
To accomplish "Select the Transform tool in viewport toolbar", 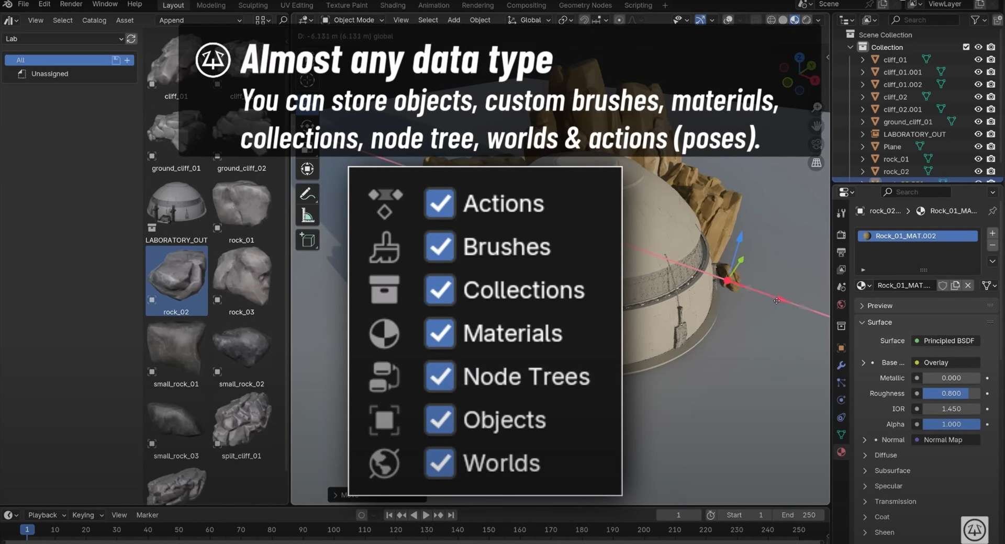I will point(307,169).
